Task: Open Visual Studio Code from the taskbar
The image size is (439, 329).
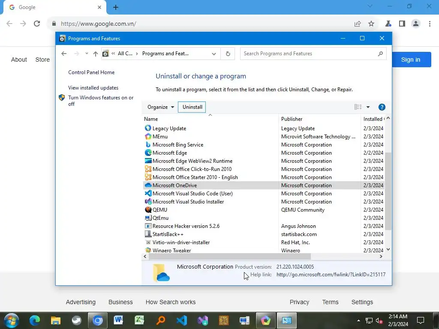Action: [182, 320]
